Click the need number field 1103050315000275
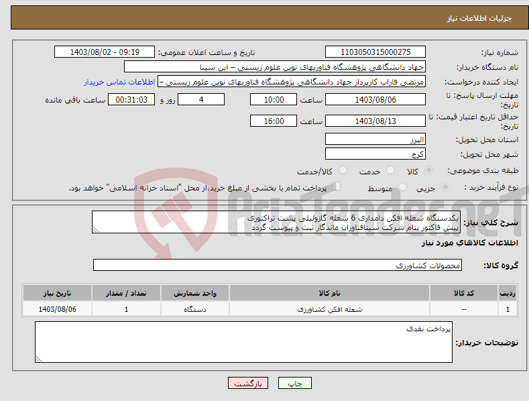Viewport: 529px width, 401px height. tap(375, 52)
